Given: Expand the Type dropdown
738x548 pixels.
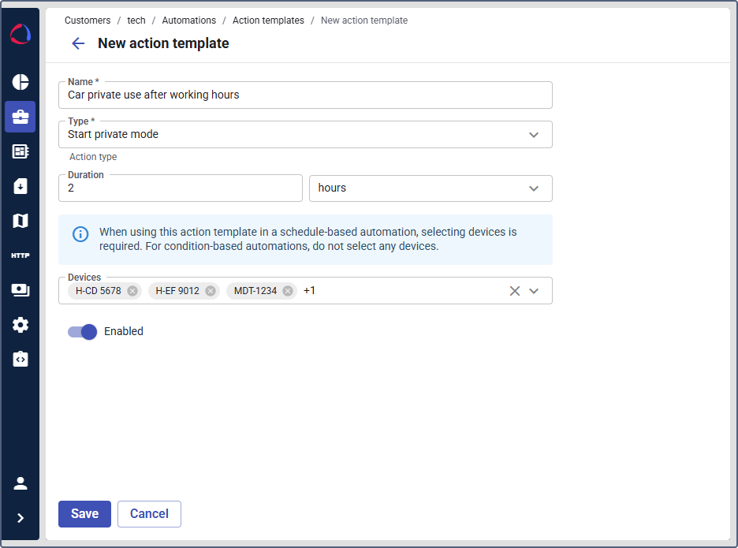Looking at the screenshot, I should (x=534, y=134).
